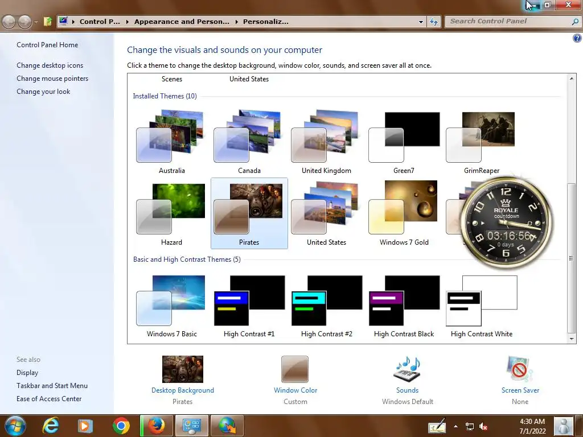Click Change your look link
The width and height of the screenshot is (583, 437).
click(x=43, y=92)
